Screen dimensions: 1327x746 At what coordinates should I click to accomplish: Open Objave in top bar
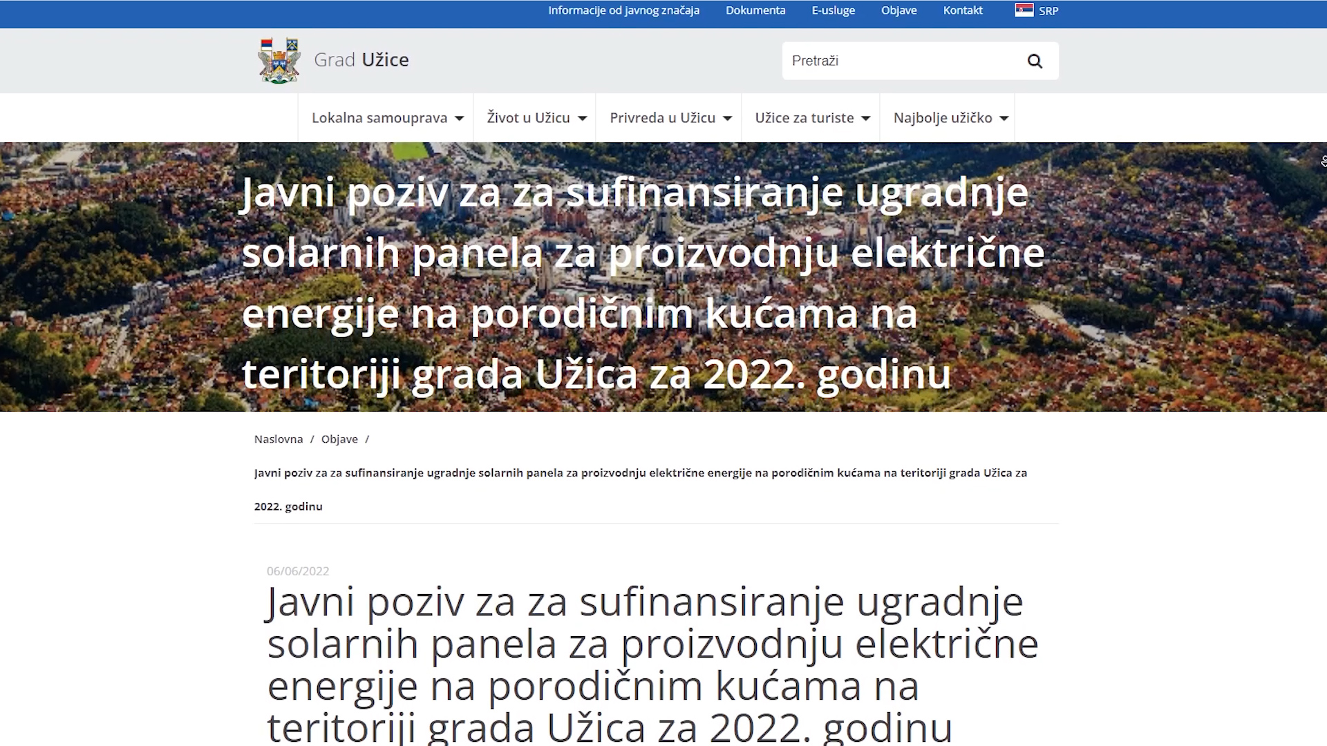point(898,10)
